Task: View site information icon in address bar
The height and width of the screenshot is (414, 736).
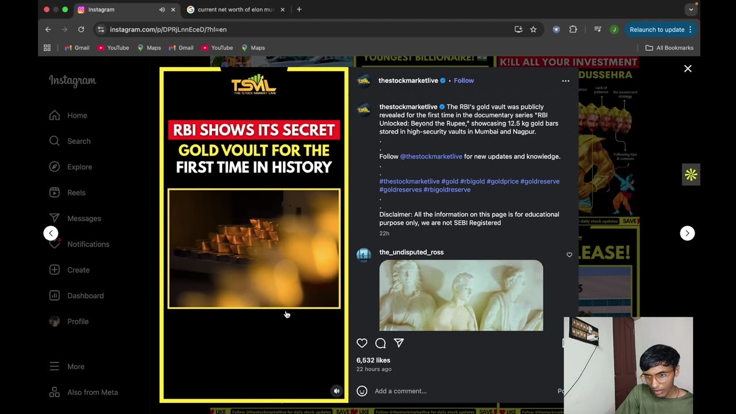Action: 101,29
